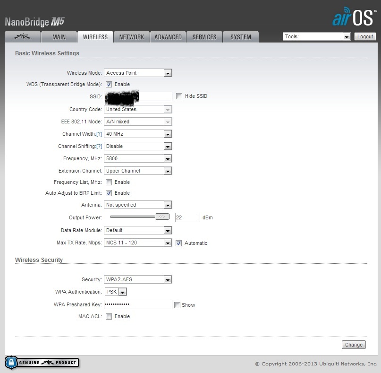Toggle WDS Transparent Bridge Mode checkbox

(109, 85)
